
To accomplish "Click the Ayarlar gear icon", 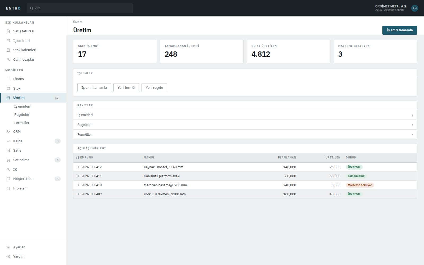I will [8, 247].
